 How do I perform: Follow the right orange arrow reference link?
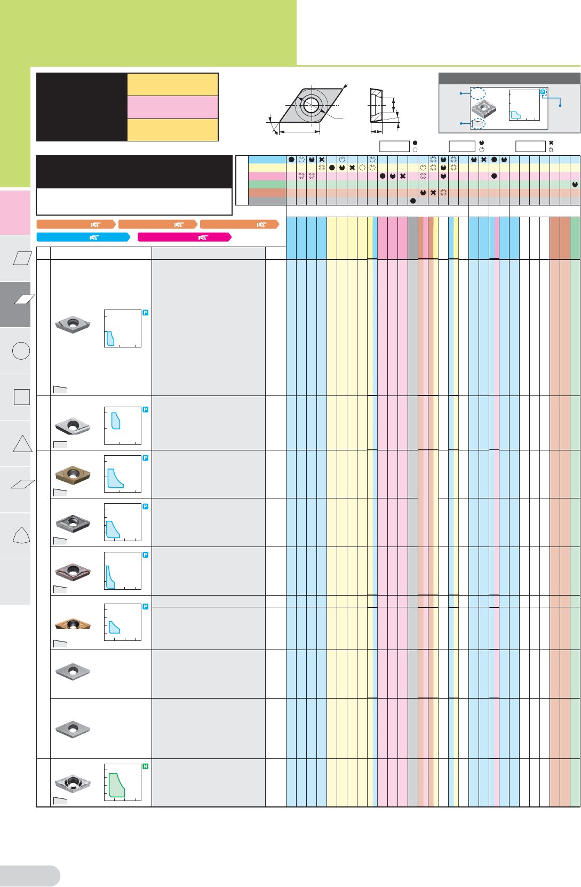(240, 225)
